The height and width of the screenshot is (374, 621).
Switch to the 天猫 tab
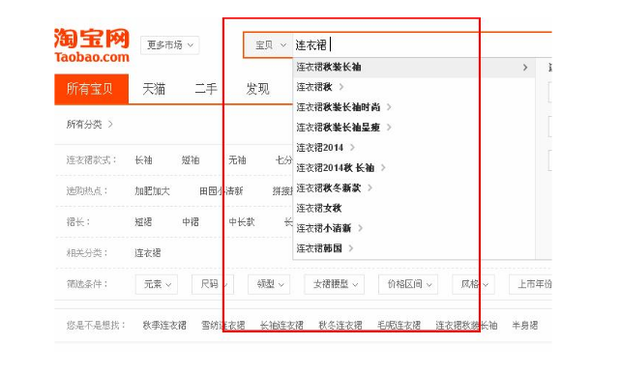click(x=154, y=89)
